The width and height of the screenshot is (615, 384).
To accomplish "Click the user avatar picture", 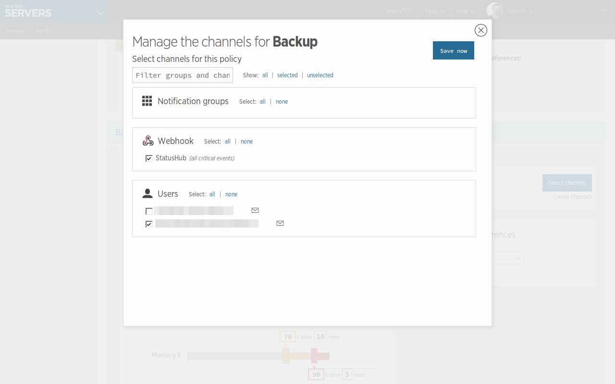I will 495,10.
